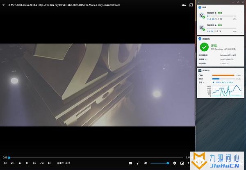Click the Resource Monitor widget header icon

pos(200,70)
